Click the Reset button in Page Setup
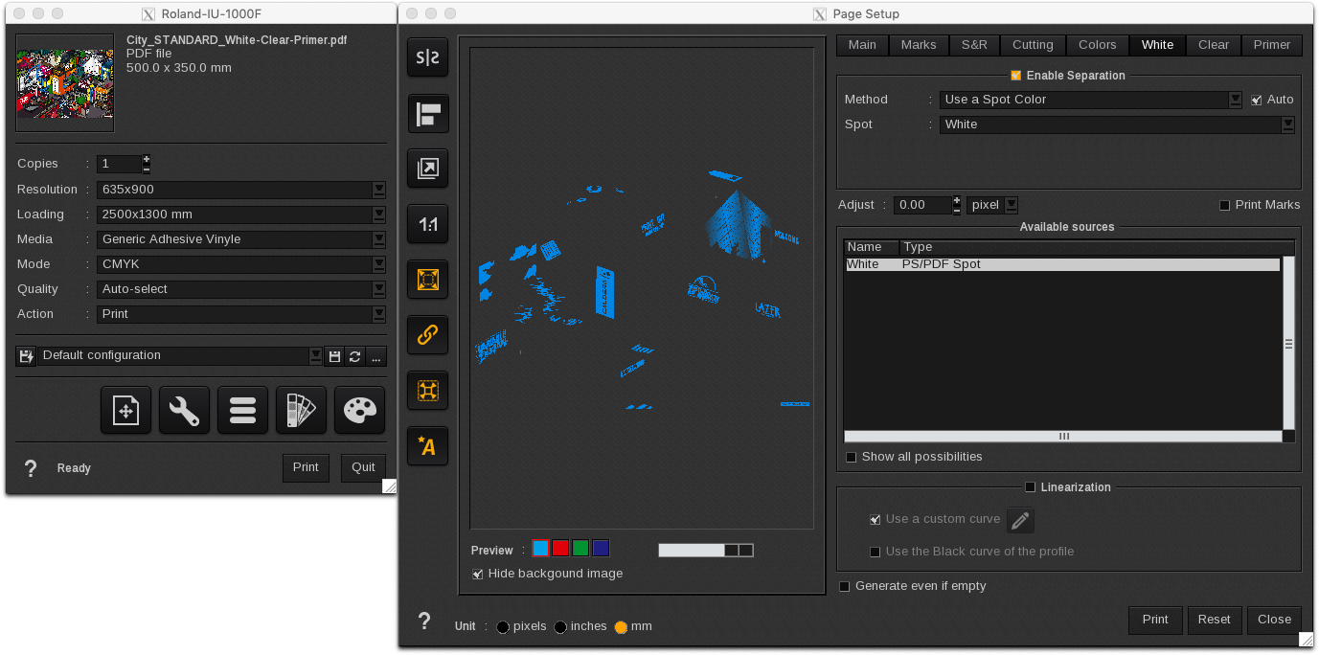The width and height of the screenshot is (1319, 655). (1215, 620)
